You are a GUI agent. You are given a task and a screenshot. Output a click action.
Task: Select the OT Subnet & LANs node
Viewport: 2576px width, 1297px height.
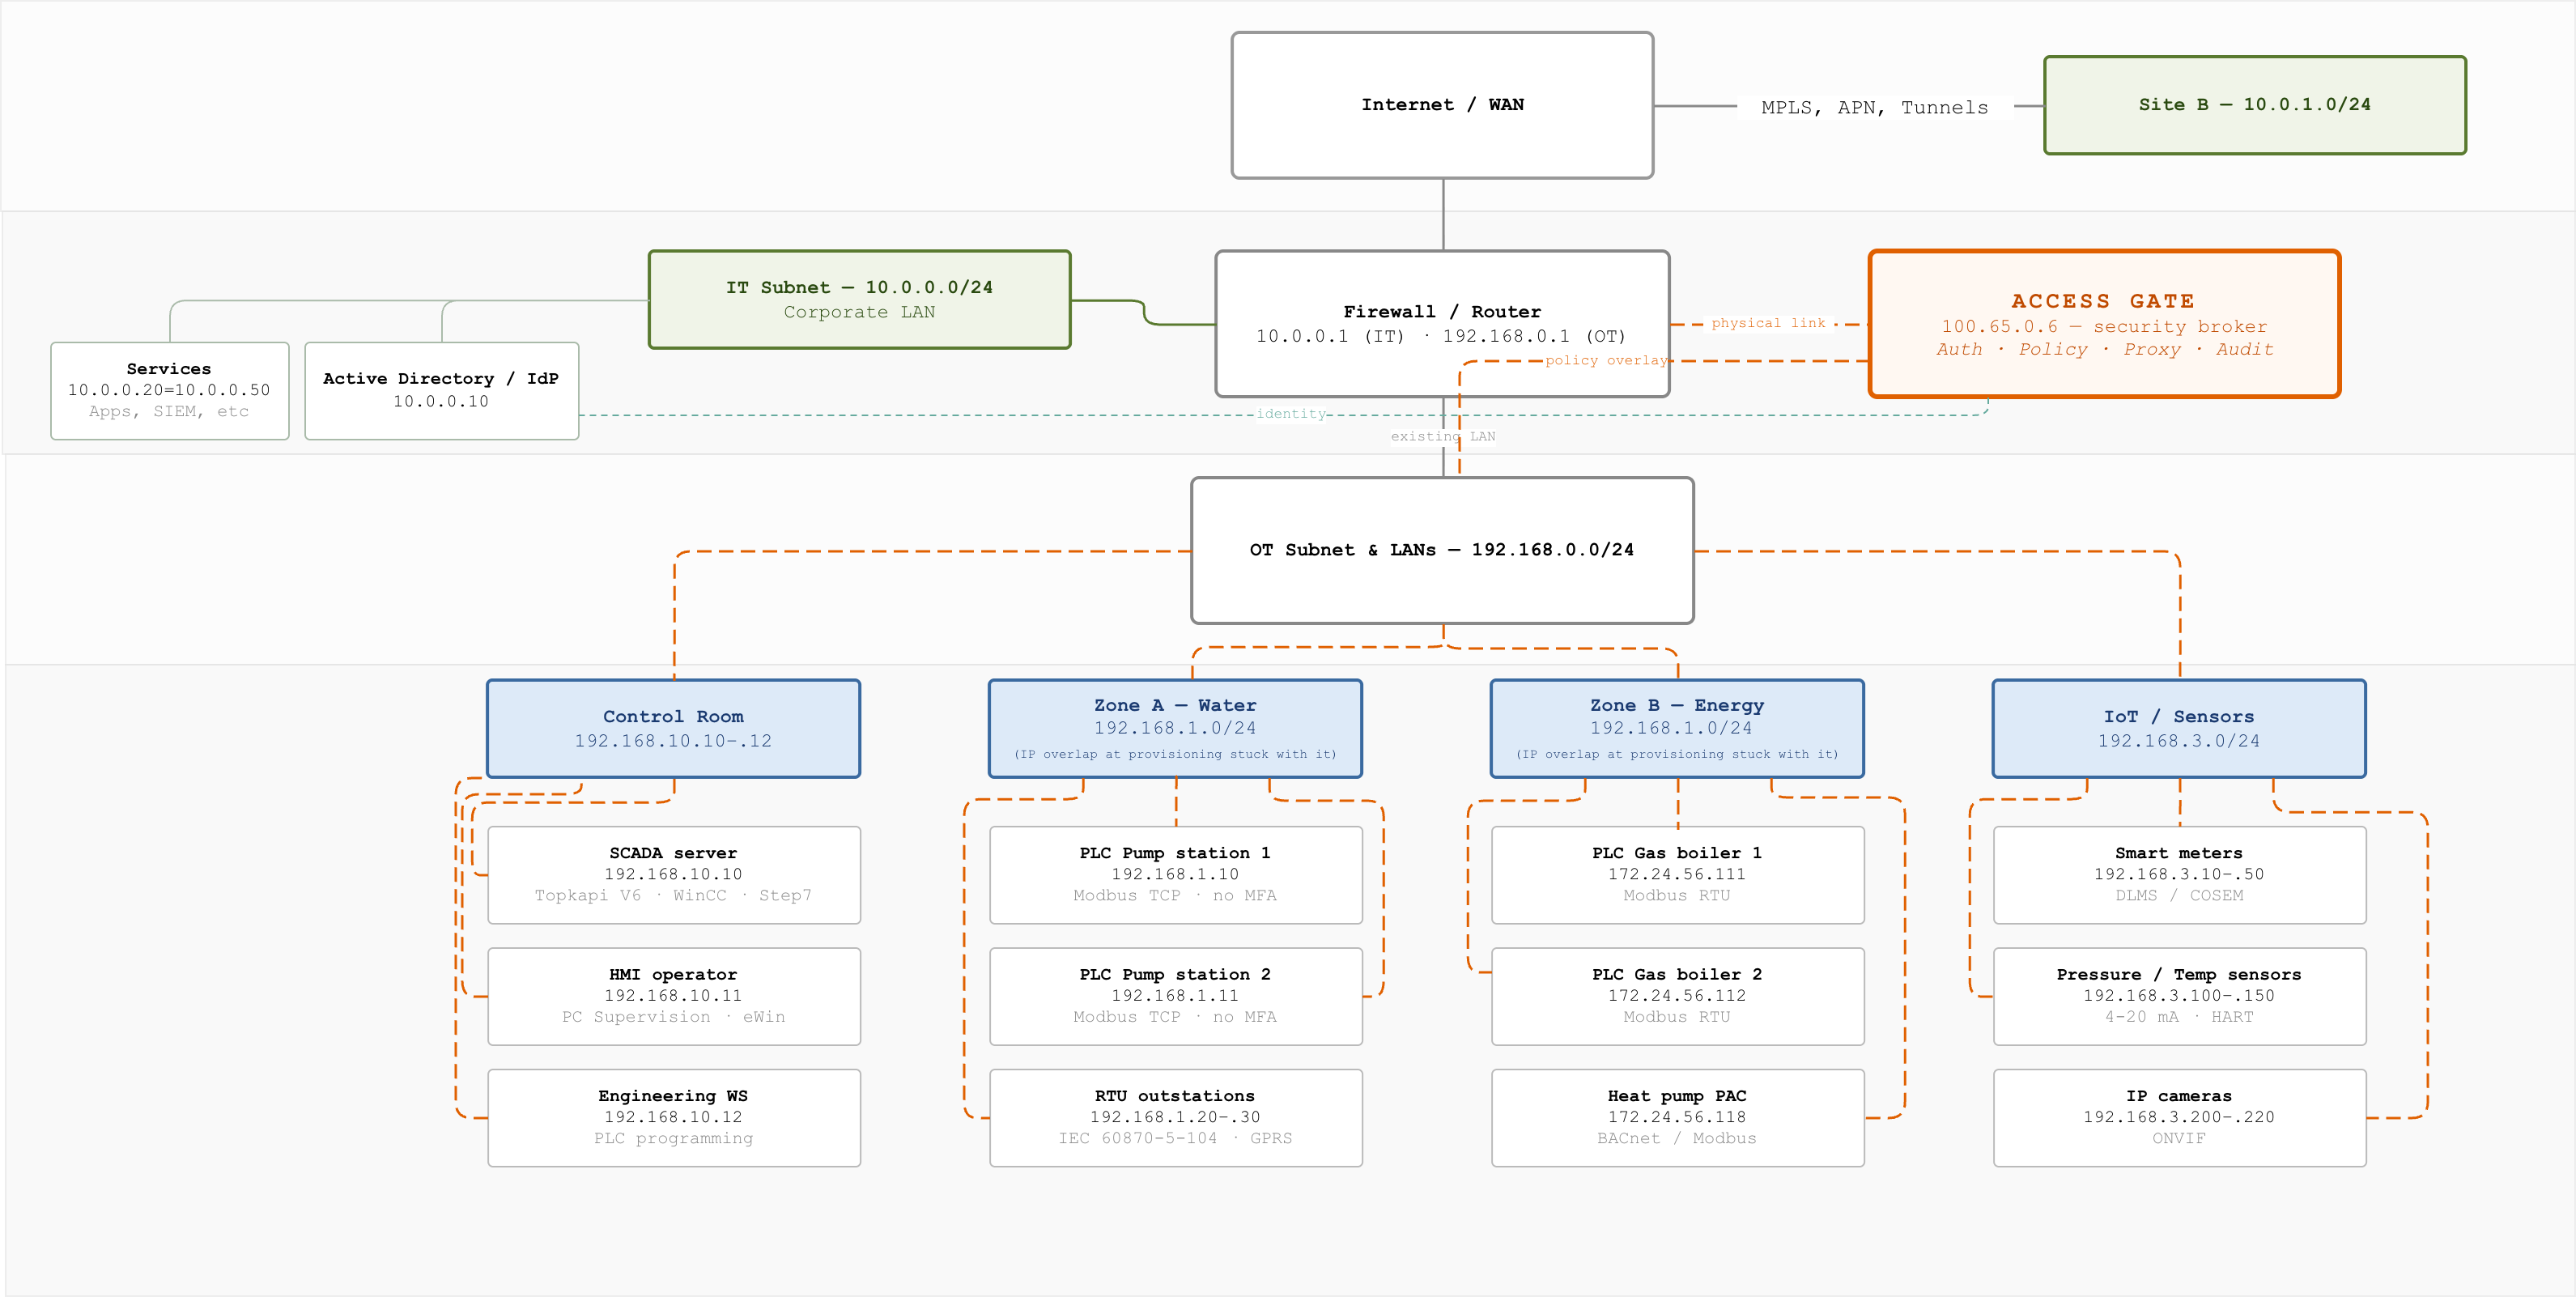pyautogui.click(x=1442, y=550)
